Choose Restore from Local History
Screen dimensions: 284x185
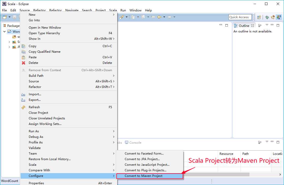pos(69,159)
